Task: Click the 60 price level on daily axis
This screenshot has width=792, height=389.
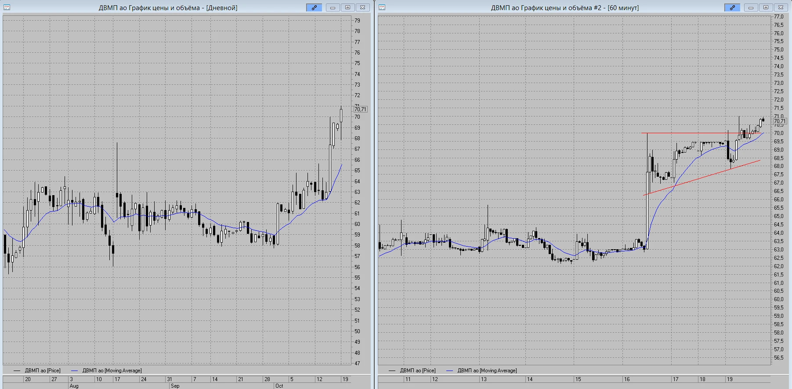Action: pyautogui.click(x=357, y=224)
